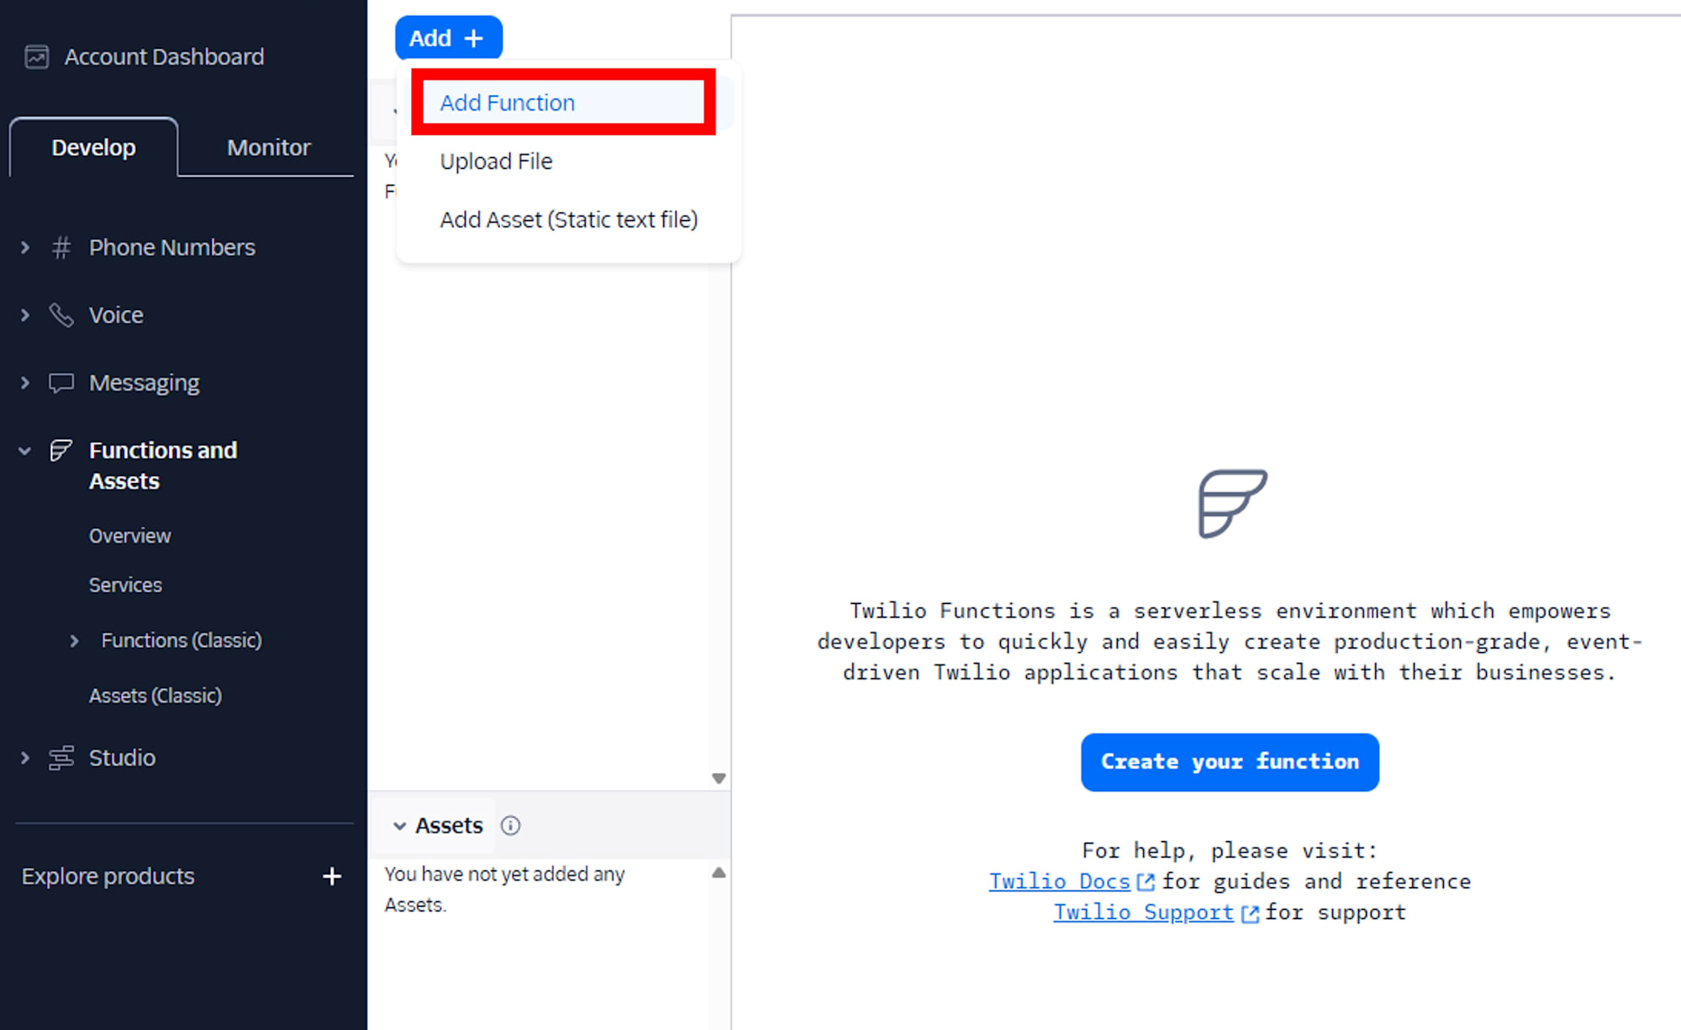This screenshot has height=1030, width=1681.
Task: Open Assets (Classic) in the sidebar
Action: (x=155, y=696)
